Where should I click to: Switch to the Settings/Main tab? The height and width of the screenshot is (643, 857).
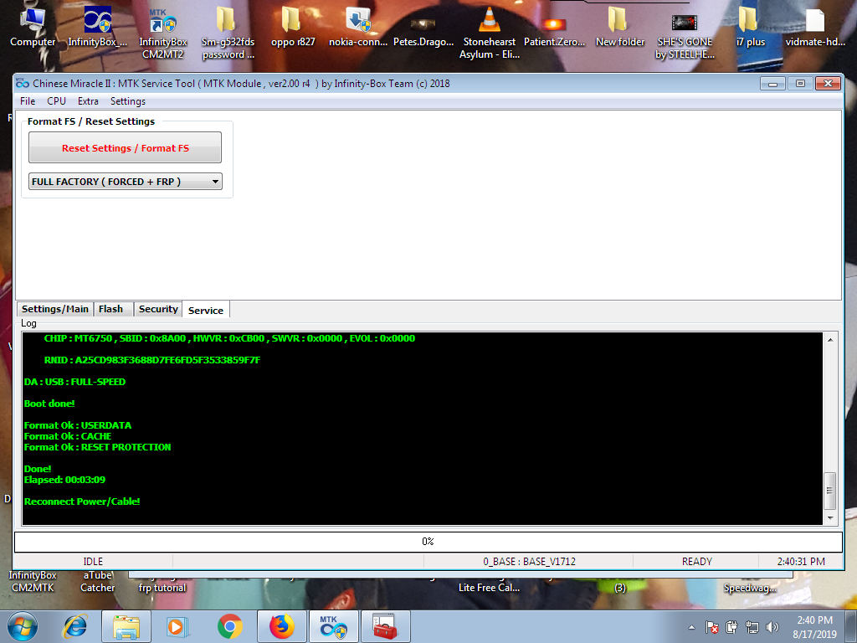coord(54,309)
